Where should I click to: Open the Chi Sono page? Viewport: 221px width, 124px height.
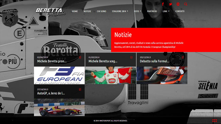point(101,11)
